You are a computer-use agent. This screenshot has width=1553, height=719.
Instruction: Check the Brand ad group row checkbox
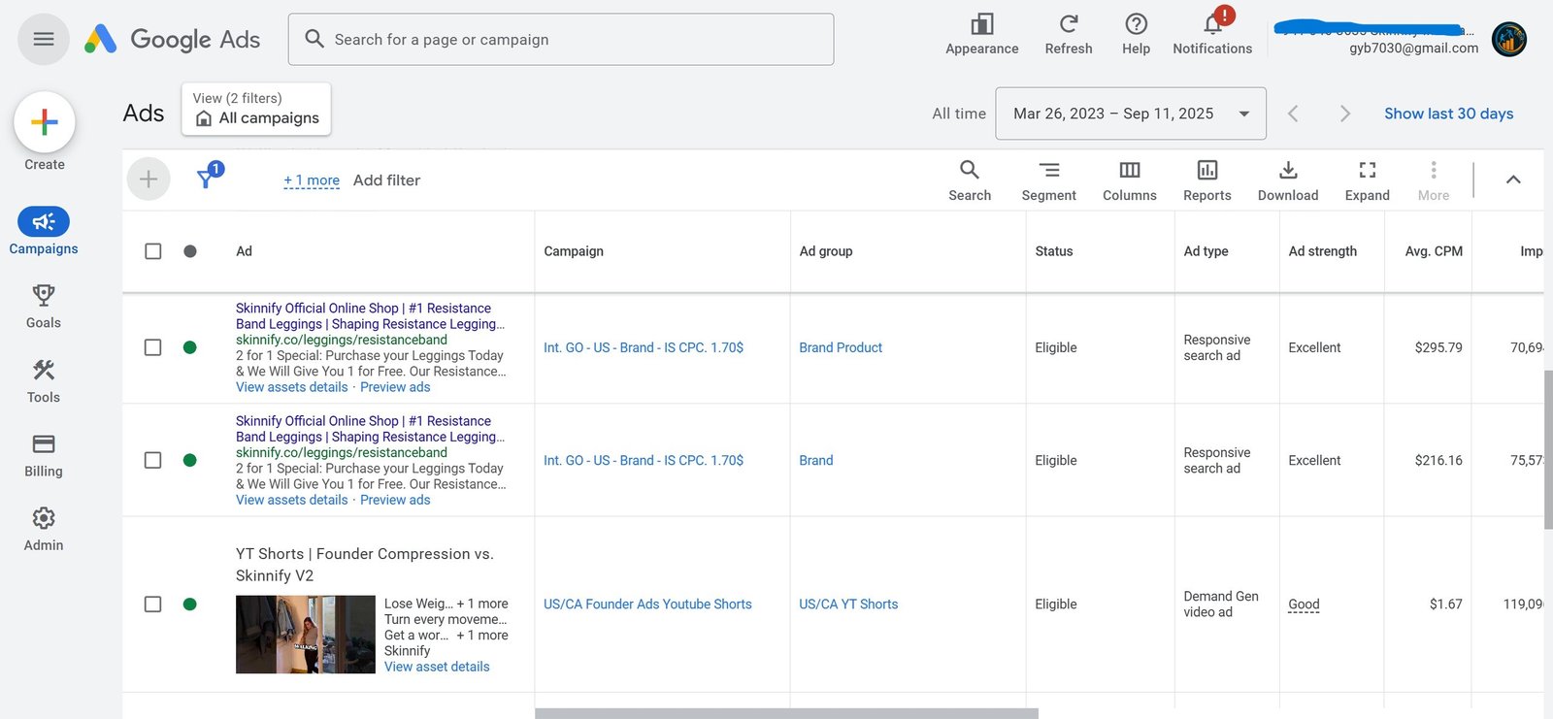[153, 460]
